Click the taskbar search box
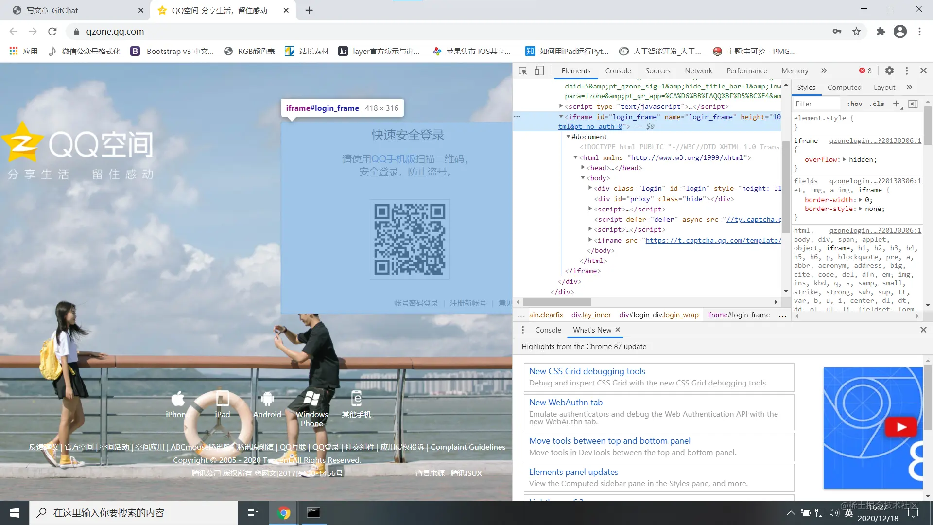Screen dimensions: 933x525 tap(134, 513)
